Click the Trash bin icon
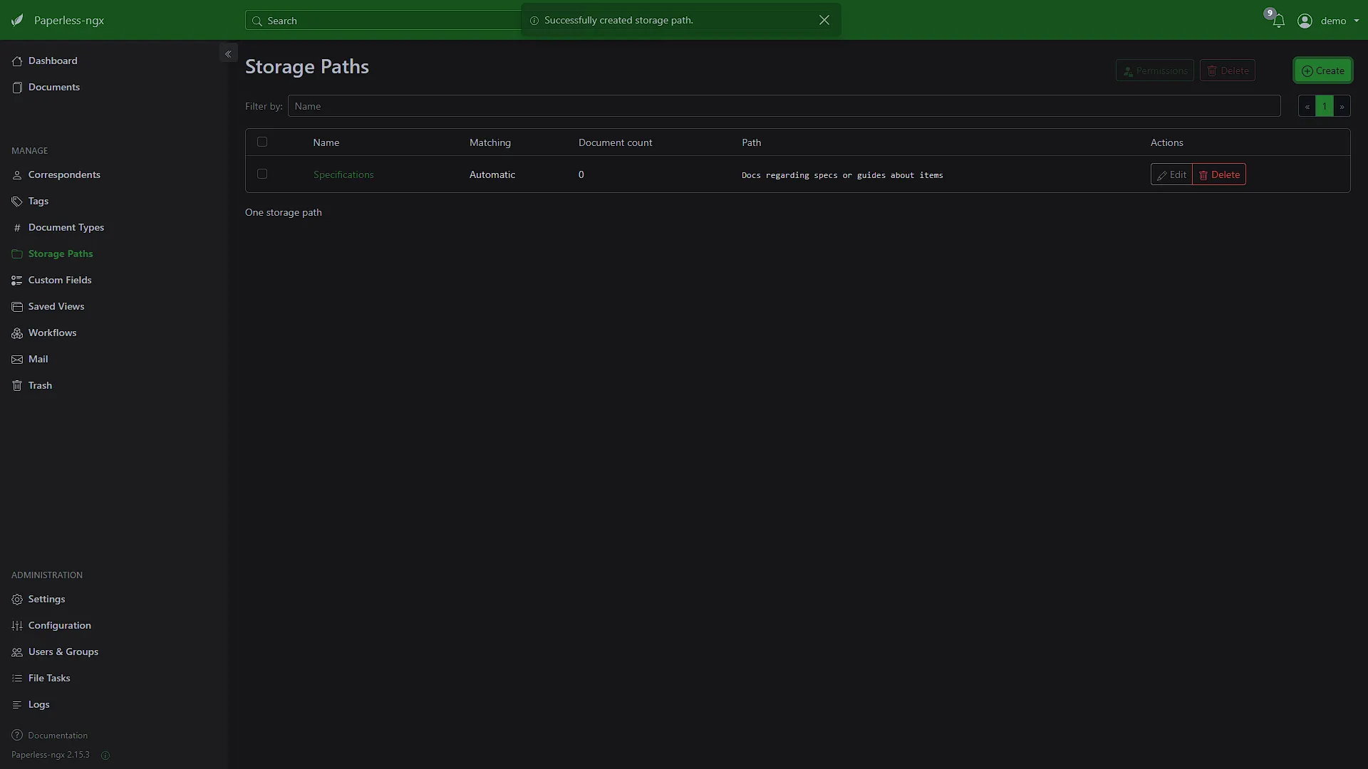This screenshot has height=769, width=1368. click(17, 386)
